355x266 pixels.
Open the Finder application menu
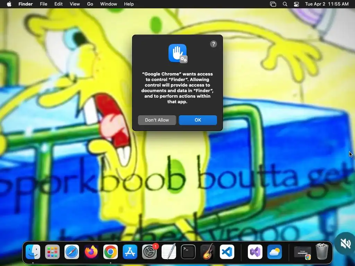[x=26, y=4]
